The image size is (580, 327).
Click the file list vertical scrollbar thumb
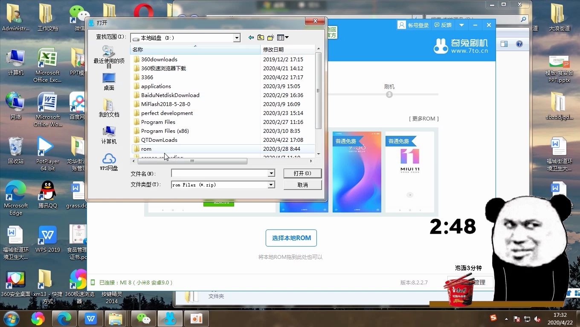pyautogui.click(x=318, y=90)
